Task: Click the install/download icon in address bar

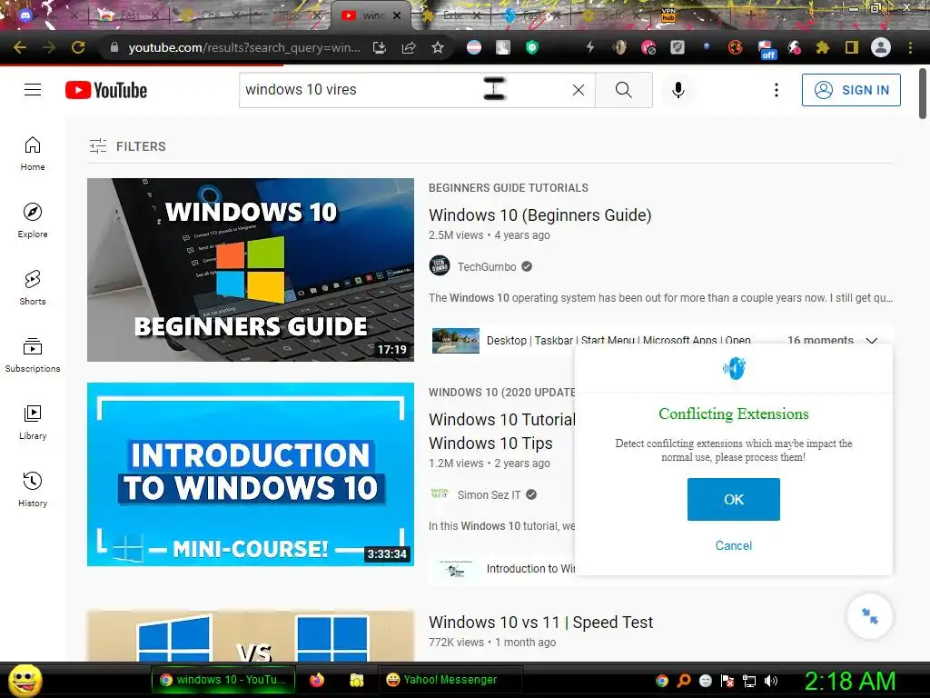Action: pos(380,47)
